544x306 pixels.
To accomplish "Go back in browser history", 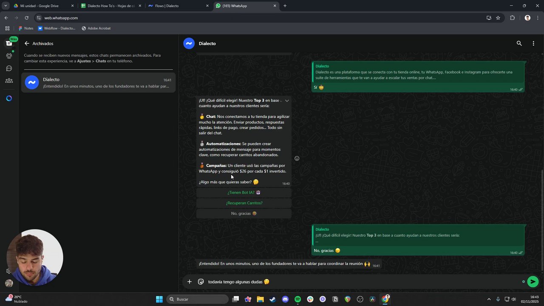I will pos(6,18).
